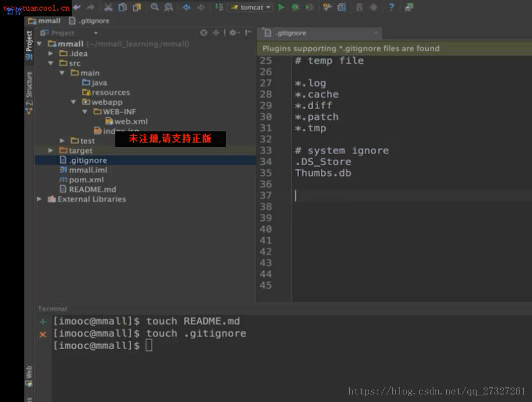532x402 pixels.
Task: Collapse the mmall root node
Action: point(40,44)
